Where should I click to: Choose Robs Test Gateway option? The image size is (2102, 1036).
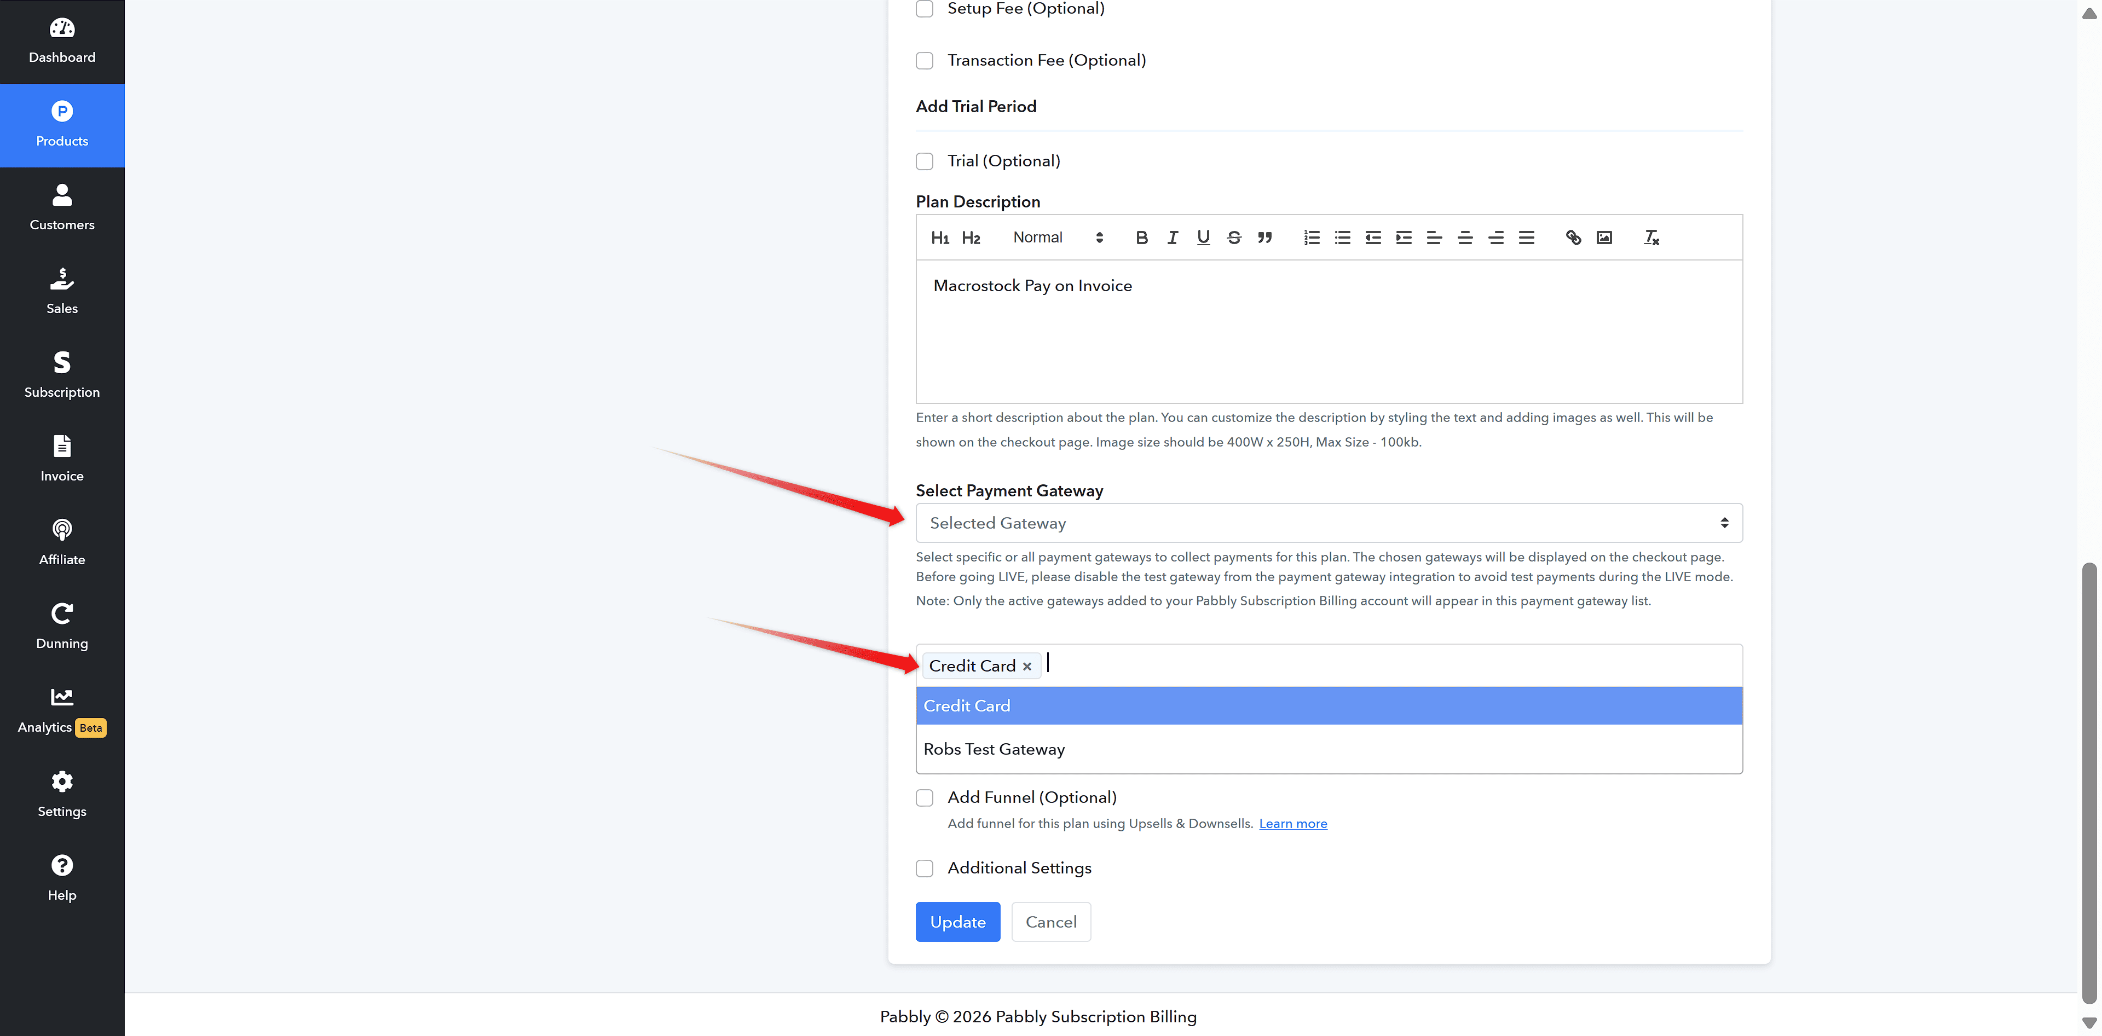point(1329,749)
